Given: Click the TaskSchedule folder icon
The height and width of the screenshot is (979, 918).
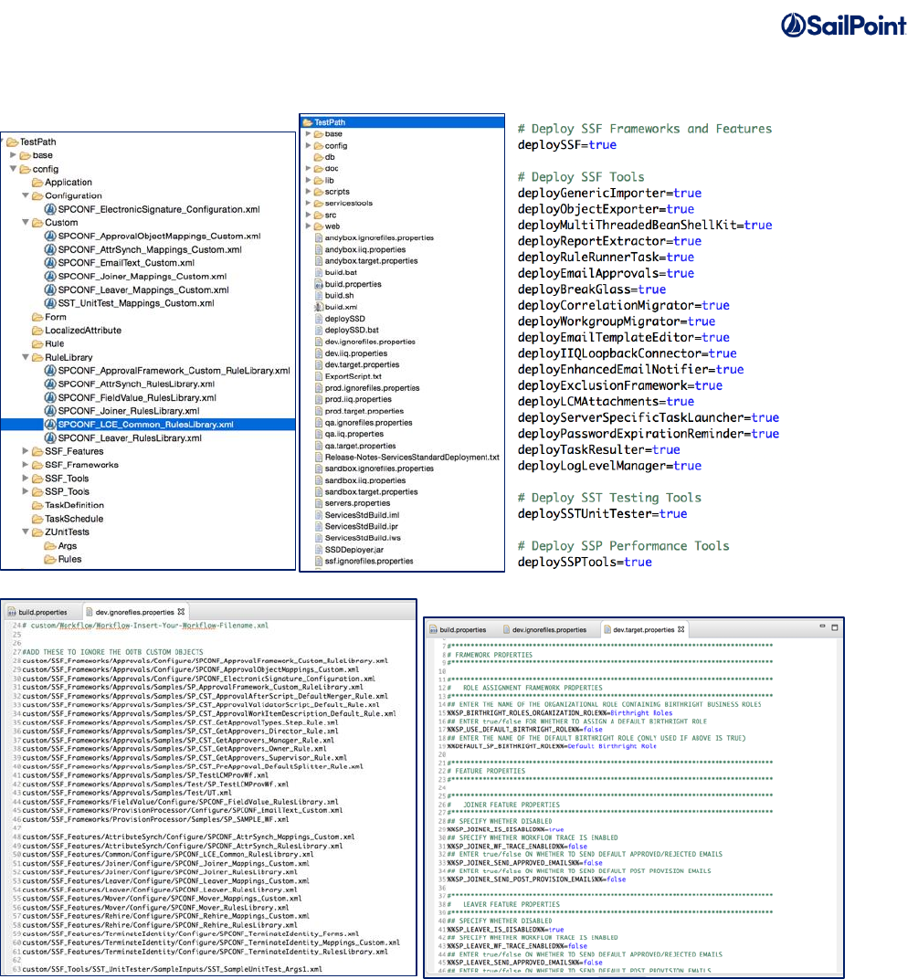Looking at the screenshot, I should click(37, 519).
